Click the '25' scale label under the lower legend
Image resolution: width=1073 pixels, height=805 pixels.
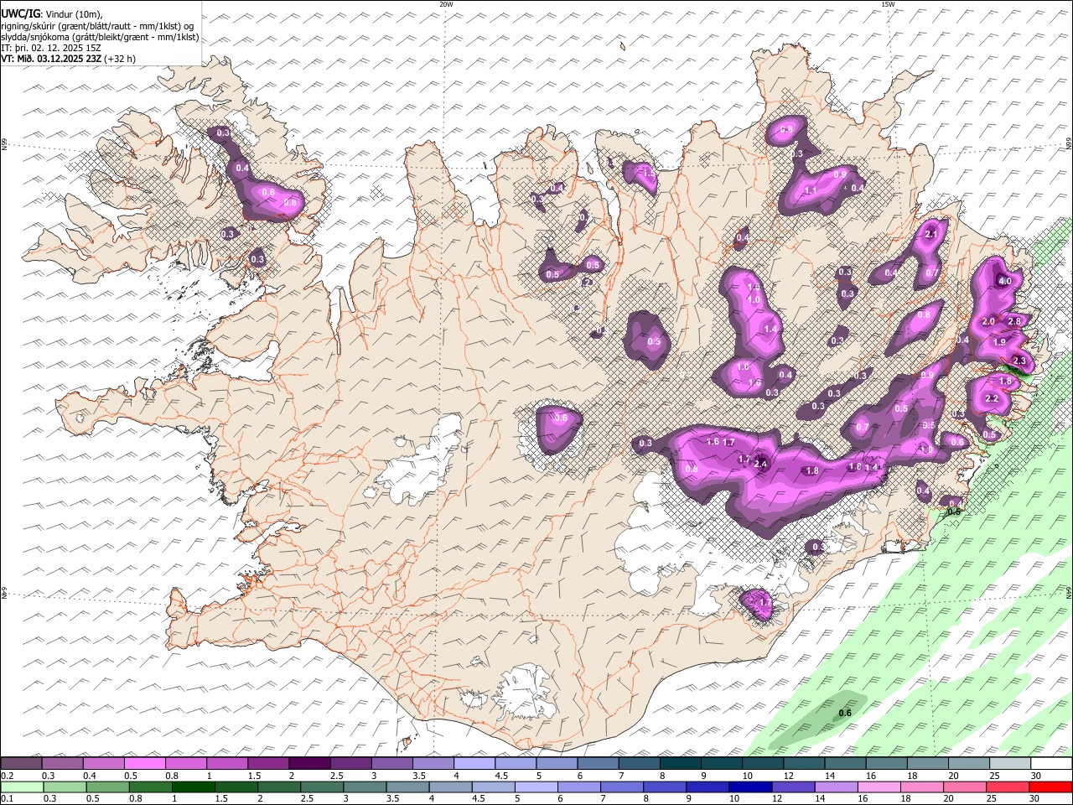[991, 799]
